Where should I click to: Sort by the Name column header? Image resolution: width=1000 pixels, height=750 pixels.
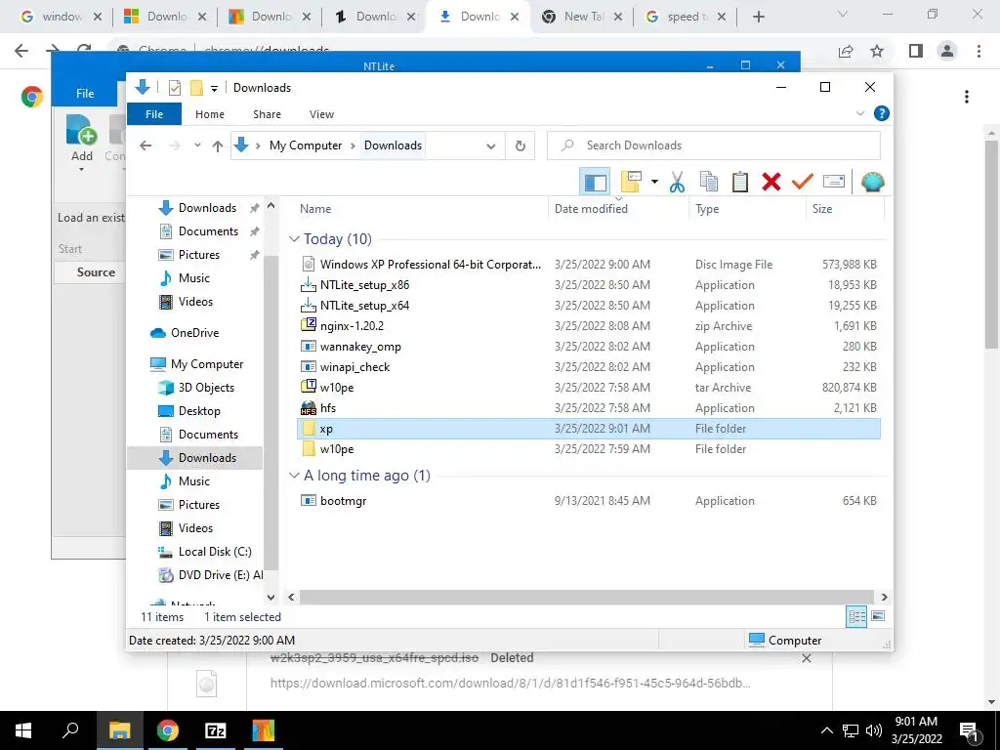coord(421,209)
